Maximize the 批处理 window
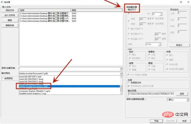 (181, 2)
